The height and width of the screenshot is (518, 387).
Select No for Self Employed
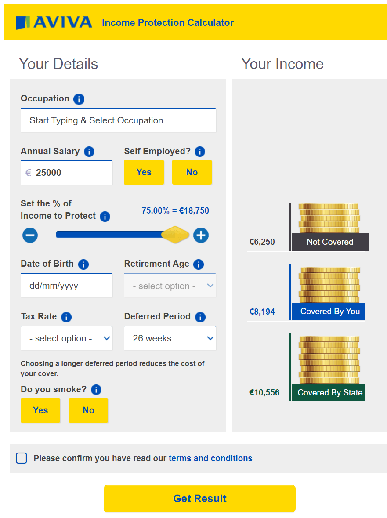point(192,172)
